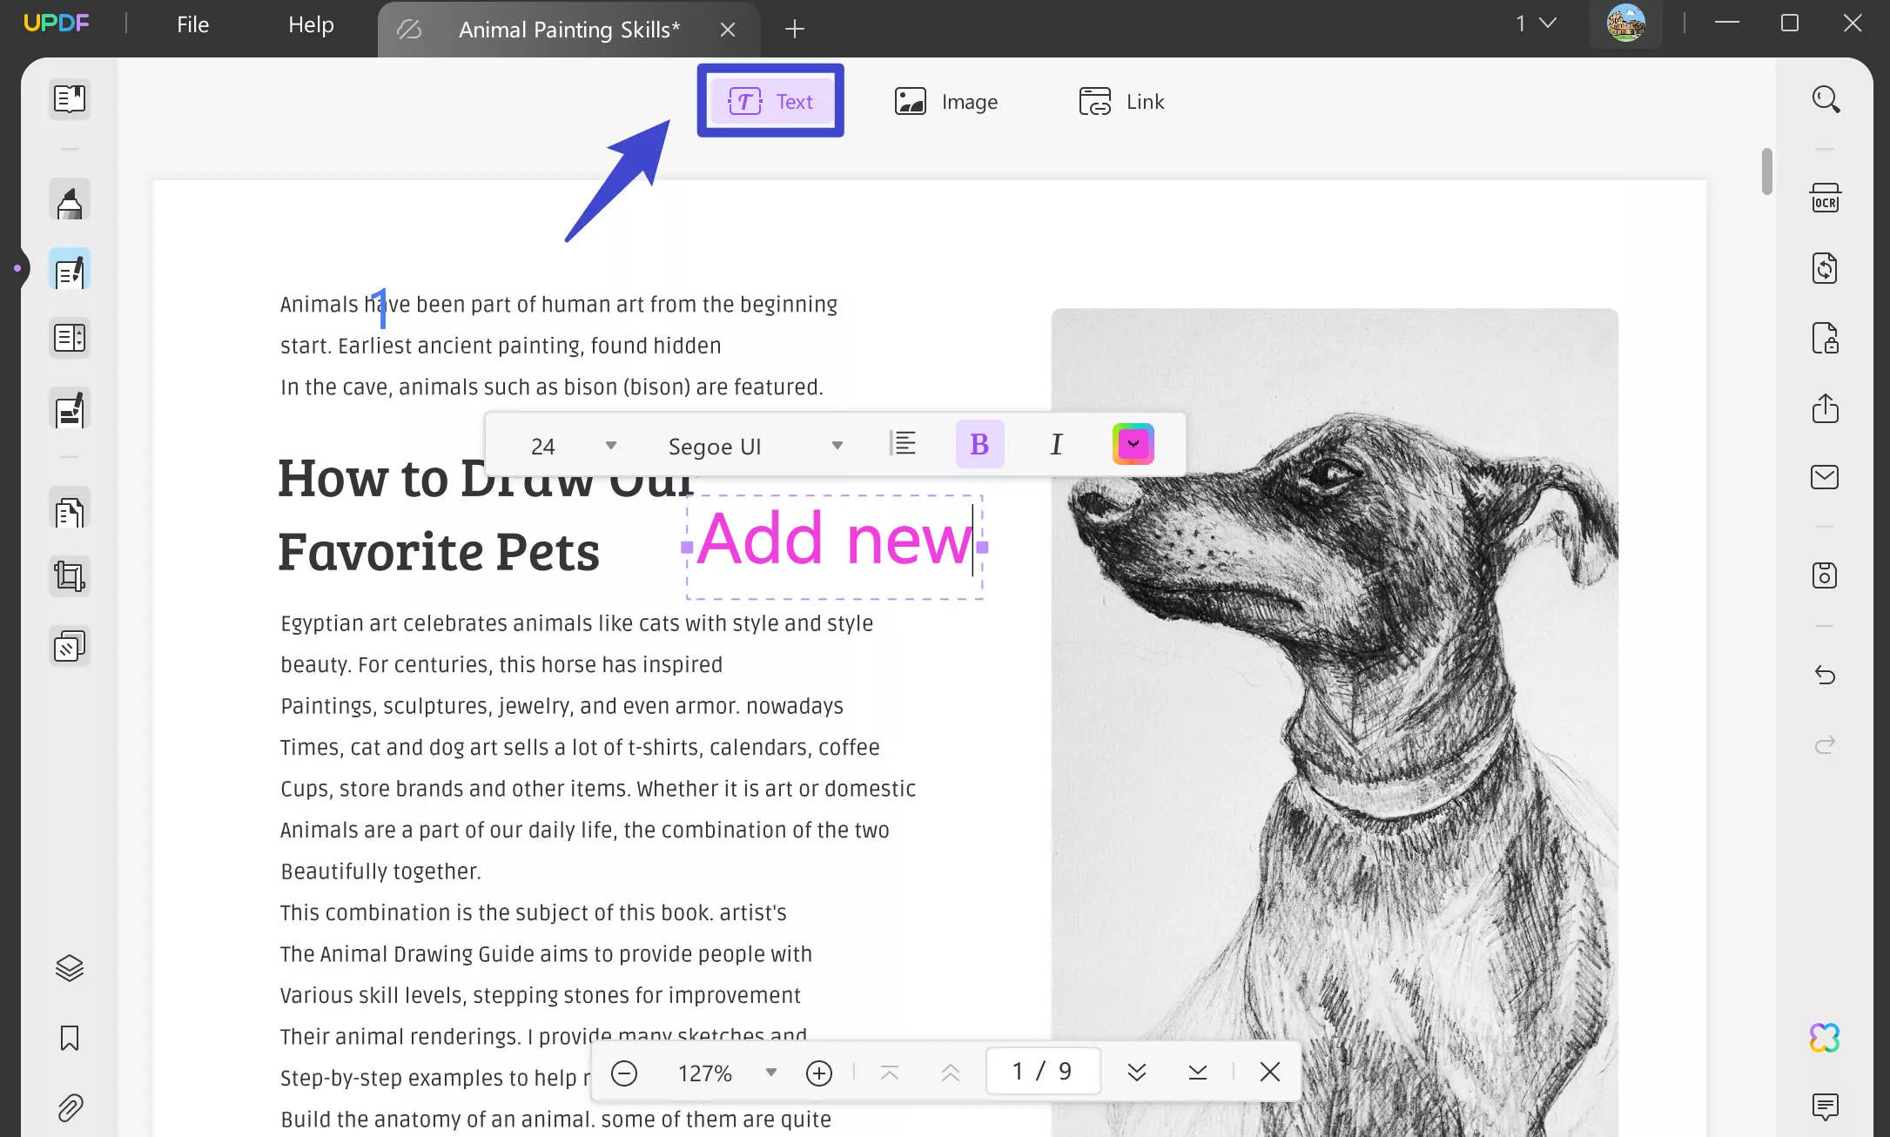Screen dimensions: 1890x1137
Task: Select the Image edit tool
Action: click(x=946, y=102)
